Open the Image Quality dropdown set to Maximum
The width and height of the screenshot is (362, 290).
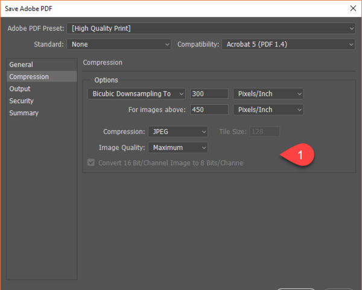[x=178, y=148]
